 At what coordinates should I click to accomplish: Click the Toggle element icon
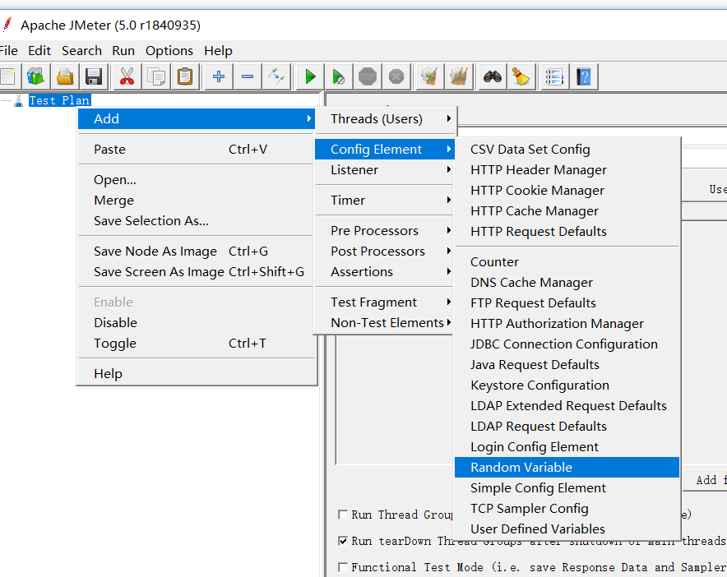point(276,76)
